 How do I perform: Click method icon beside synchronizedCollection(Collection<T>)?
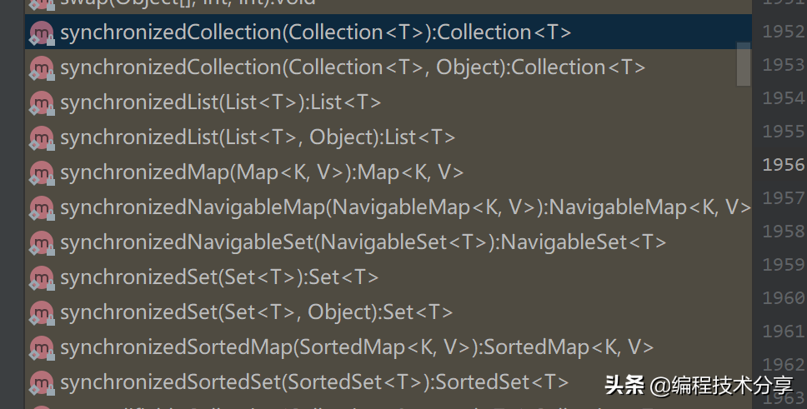[x=40, y=32]
